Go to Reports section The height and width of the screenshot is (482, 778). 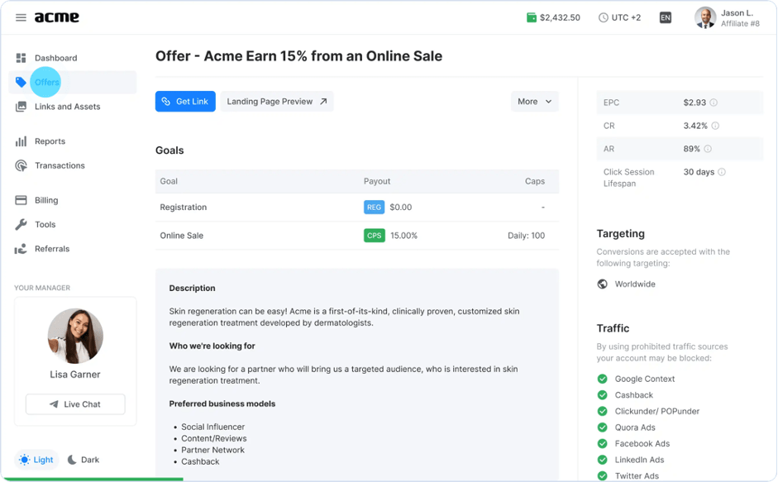pyautogui.click(x=73, y=141)
